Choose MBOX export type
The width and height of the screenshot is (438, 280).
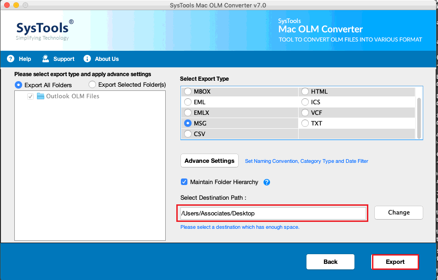[x=188, y=91]
